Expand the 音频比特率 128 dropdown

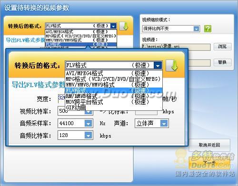(88, 136)
